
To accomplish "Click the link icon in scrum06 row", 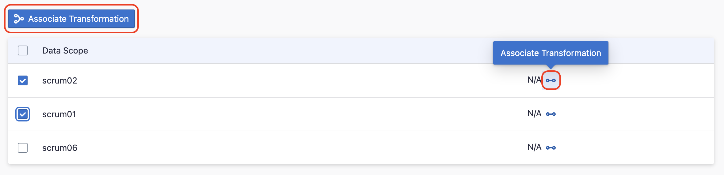I will pos(551,148).
